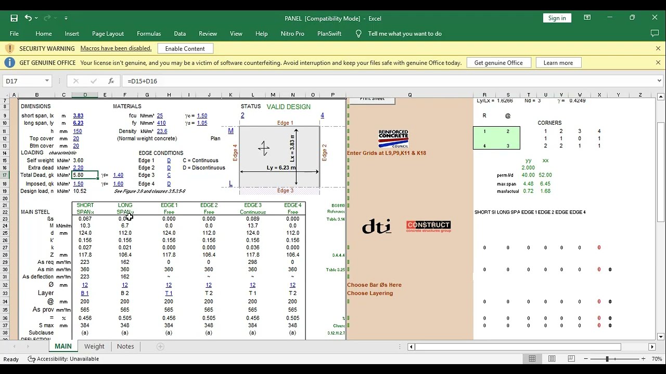Viewport: 666px width, 374px height.
Task: Switch to Page Layout view icon
Action: click(x=552, y=359)
